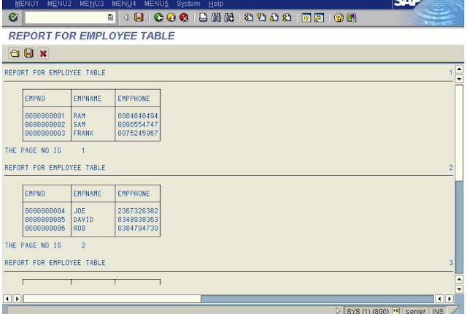Select the employee name JOE
This screenshot has width=467, height=314.
(x=80, y=211)
